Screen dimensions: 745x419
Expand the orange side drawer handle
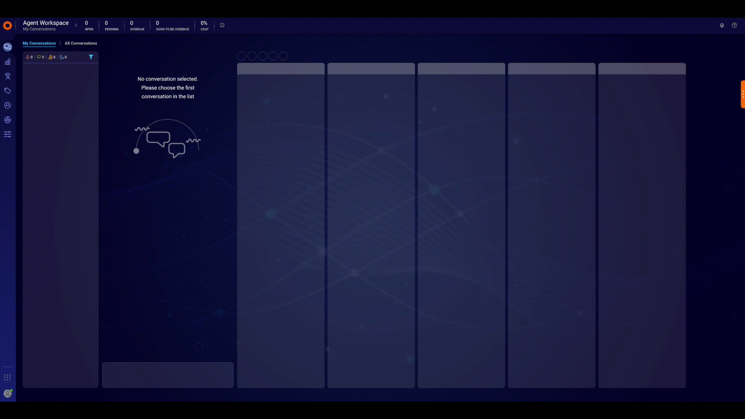click(x=743, y=94)
